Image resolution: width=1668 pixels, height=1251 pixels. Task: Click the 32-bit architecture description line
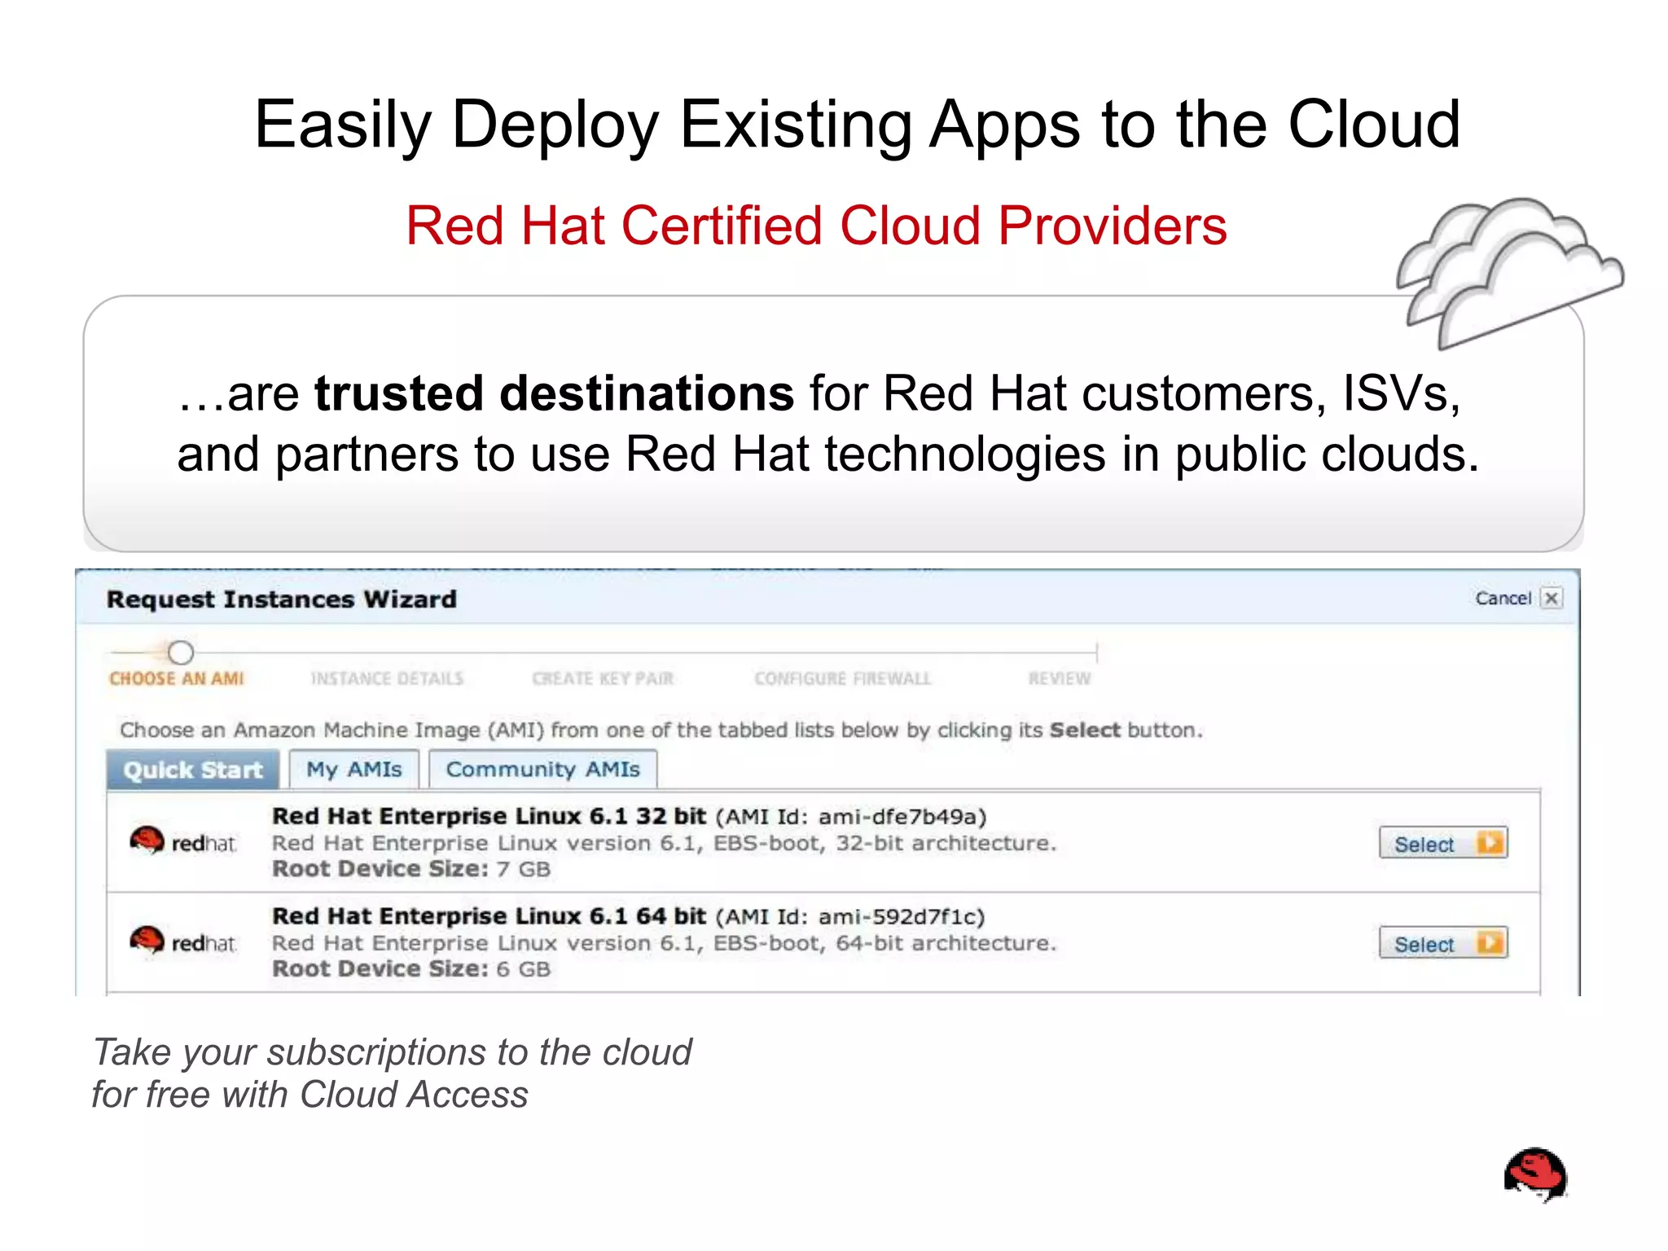click(x=664, y=843)
